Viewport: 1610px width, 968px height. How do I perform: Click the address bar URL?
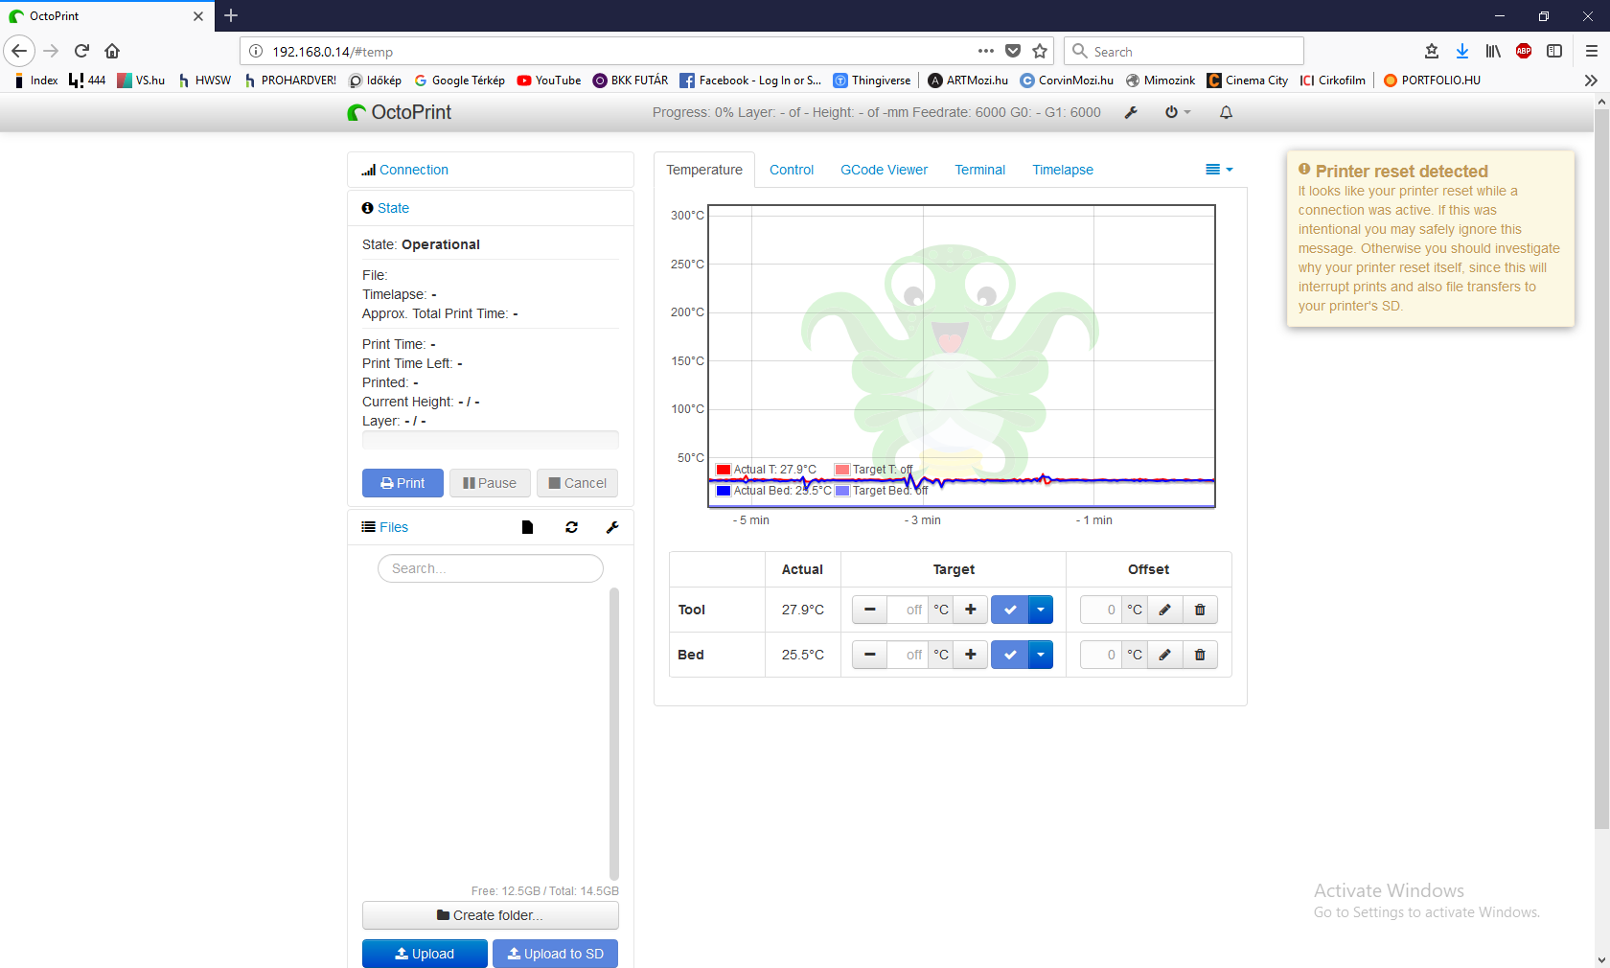click(333, 52)
